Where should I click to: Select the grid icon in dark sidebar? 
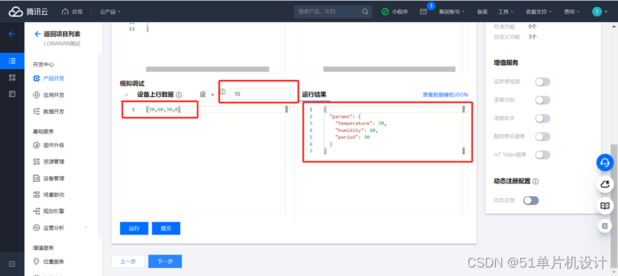point(12,78)
